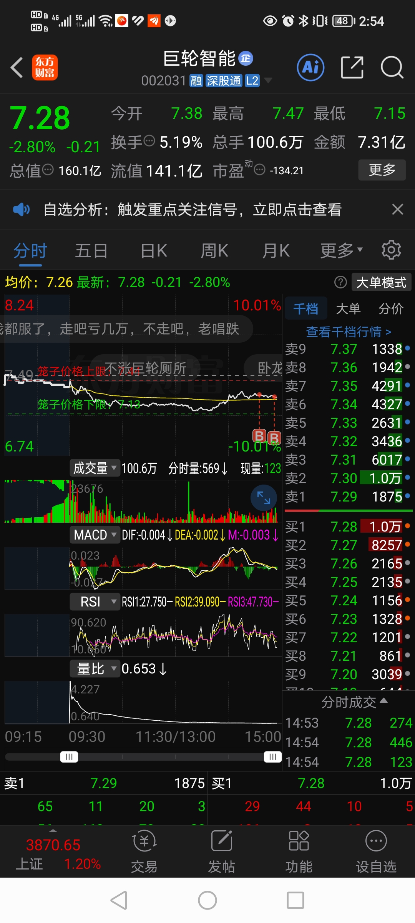The height and width of the screenshot is (923, 415).
Task: Tap the 买1 7.28 order row
Action: pyautogui.click(x=348, y=526)
